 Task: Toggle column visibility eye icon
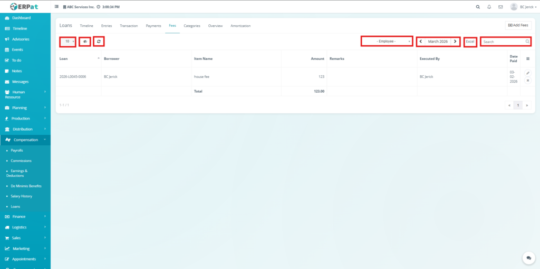tap(85, 41)
